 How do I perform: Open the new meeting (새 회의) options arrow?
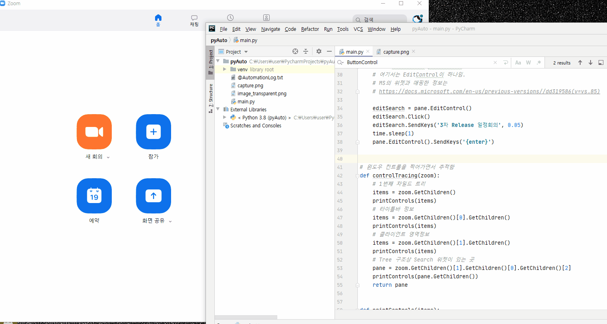(x=108, y=157)
